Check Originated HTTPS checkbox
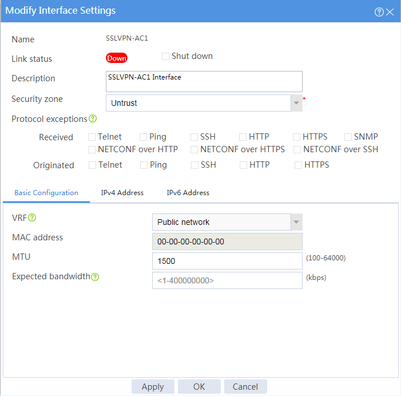 [x=298, y=165]
